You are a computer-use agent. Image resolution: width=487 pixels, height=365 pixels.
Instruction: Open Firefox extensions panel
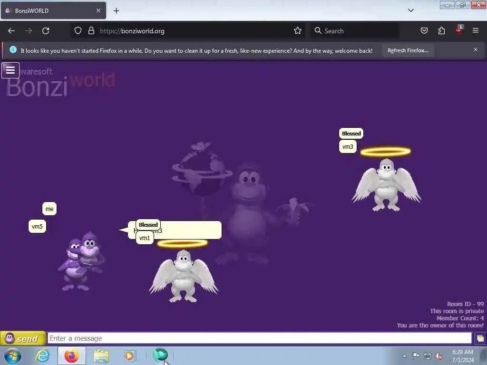pyautogui.click(x=441, y=31)
